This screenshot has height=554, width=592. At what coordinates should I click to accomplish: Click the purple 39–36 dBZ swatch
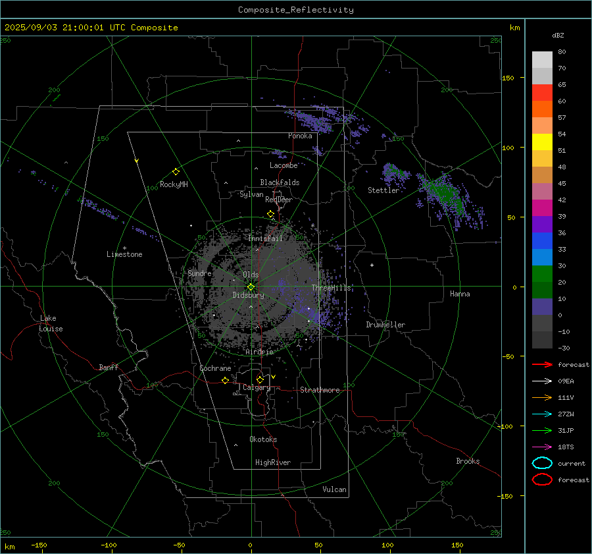542,225
